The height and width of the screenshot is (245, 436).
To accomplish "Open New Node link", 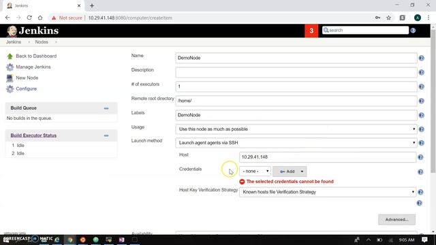I will (27, 78).
